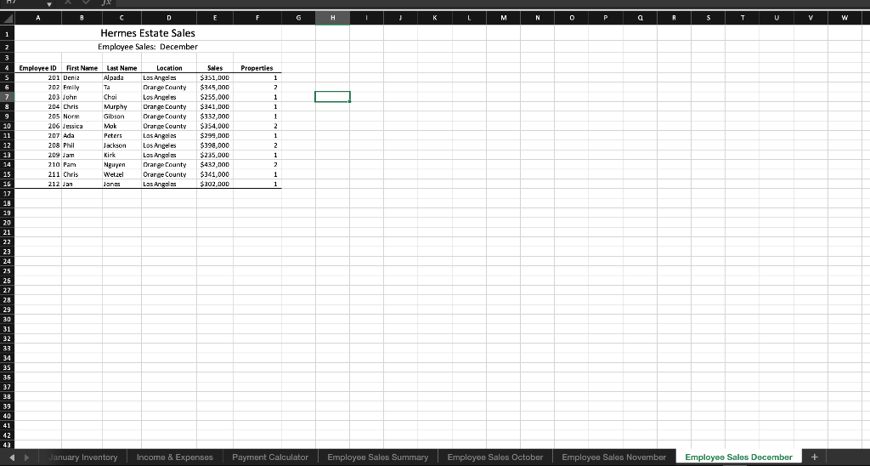Add a new sheet with plus icon
Viewport: 870px width, 466px height.
click(x=814, y=457)
